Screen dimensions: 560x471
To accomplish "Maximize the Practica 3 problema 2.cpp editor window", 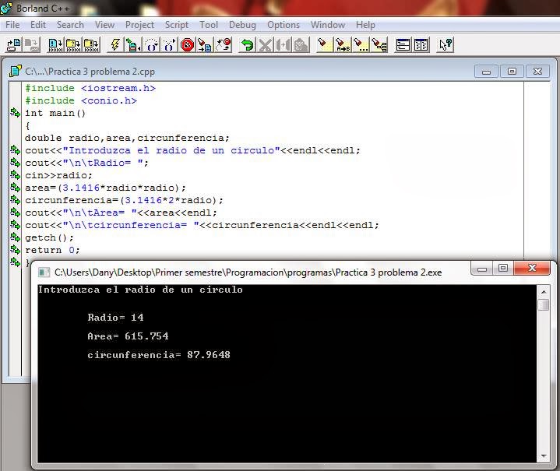I will coord(512,72).
